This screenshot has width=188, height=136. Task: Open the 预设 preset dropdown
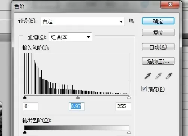click(x=83, y=21)
